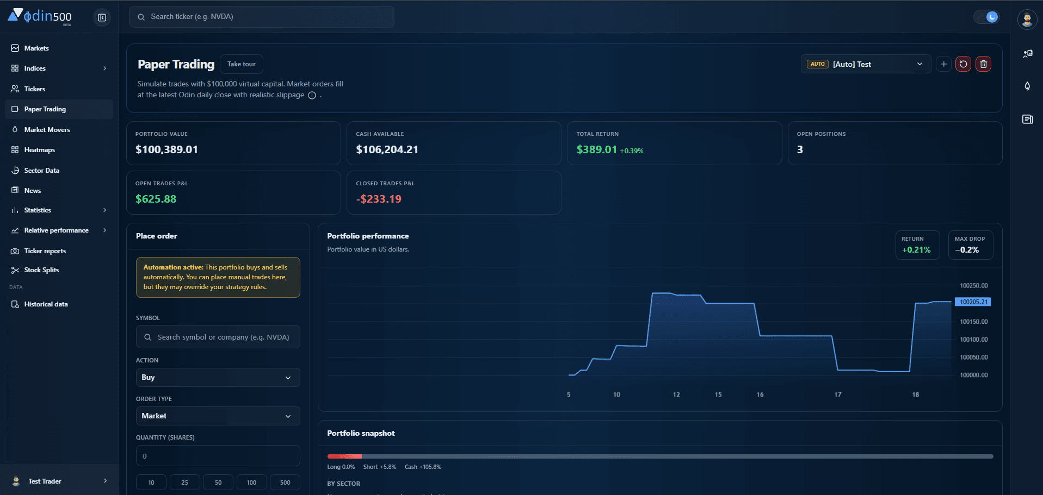1043x495 pixels.
Task: Click the Total Return $389.01 figure
Action: [596, 150]
